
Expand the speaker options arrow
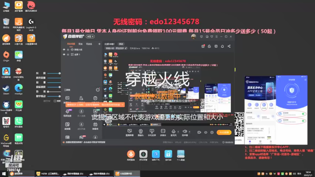tap(189, 132)
